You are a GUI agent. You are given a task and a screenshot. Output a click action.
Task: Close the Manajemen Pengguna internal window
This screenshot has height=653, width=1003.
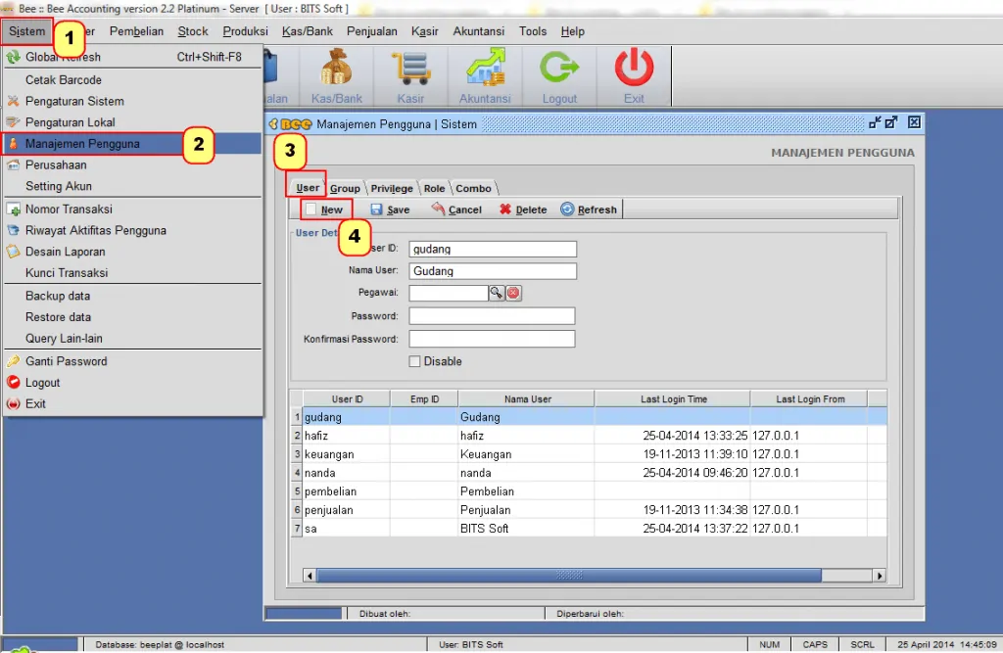915,122
